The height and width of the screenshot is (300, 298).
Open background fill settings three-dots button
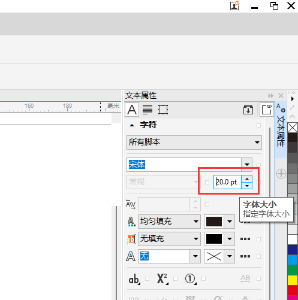pos(245,239)
